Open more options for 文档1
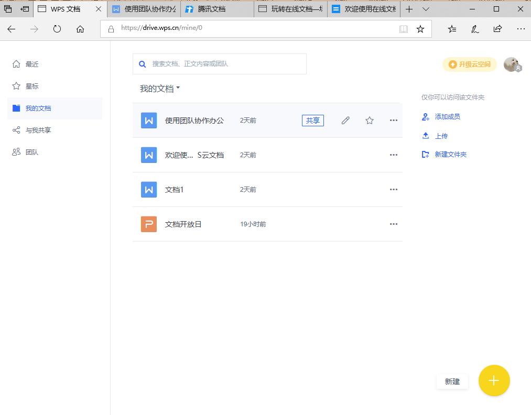The height and width of the screenshot is (415, 531). 394,190
